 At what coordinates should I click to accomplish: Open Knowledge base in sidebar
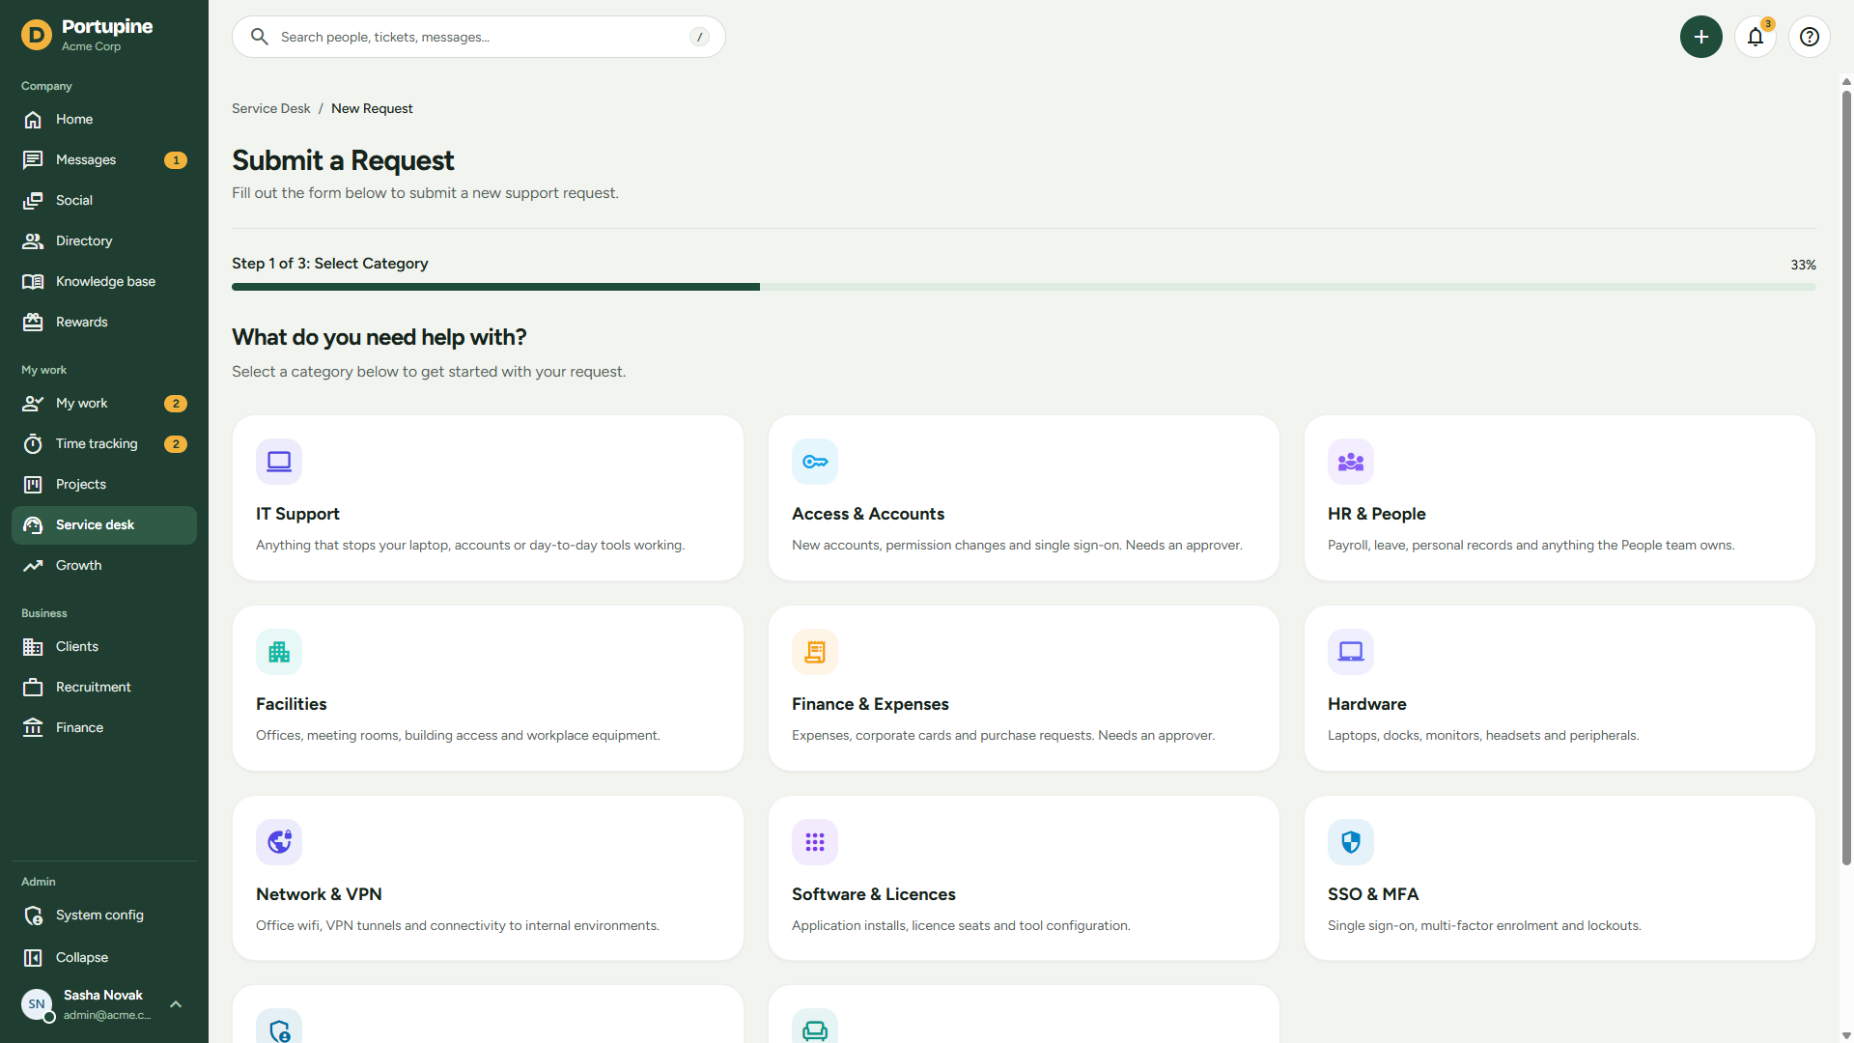[x=104, y=282]
